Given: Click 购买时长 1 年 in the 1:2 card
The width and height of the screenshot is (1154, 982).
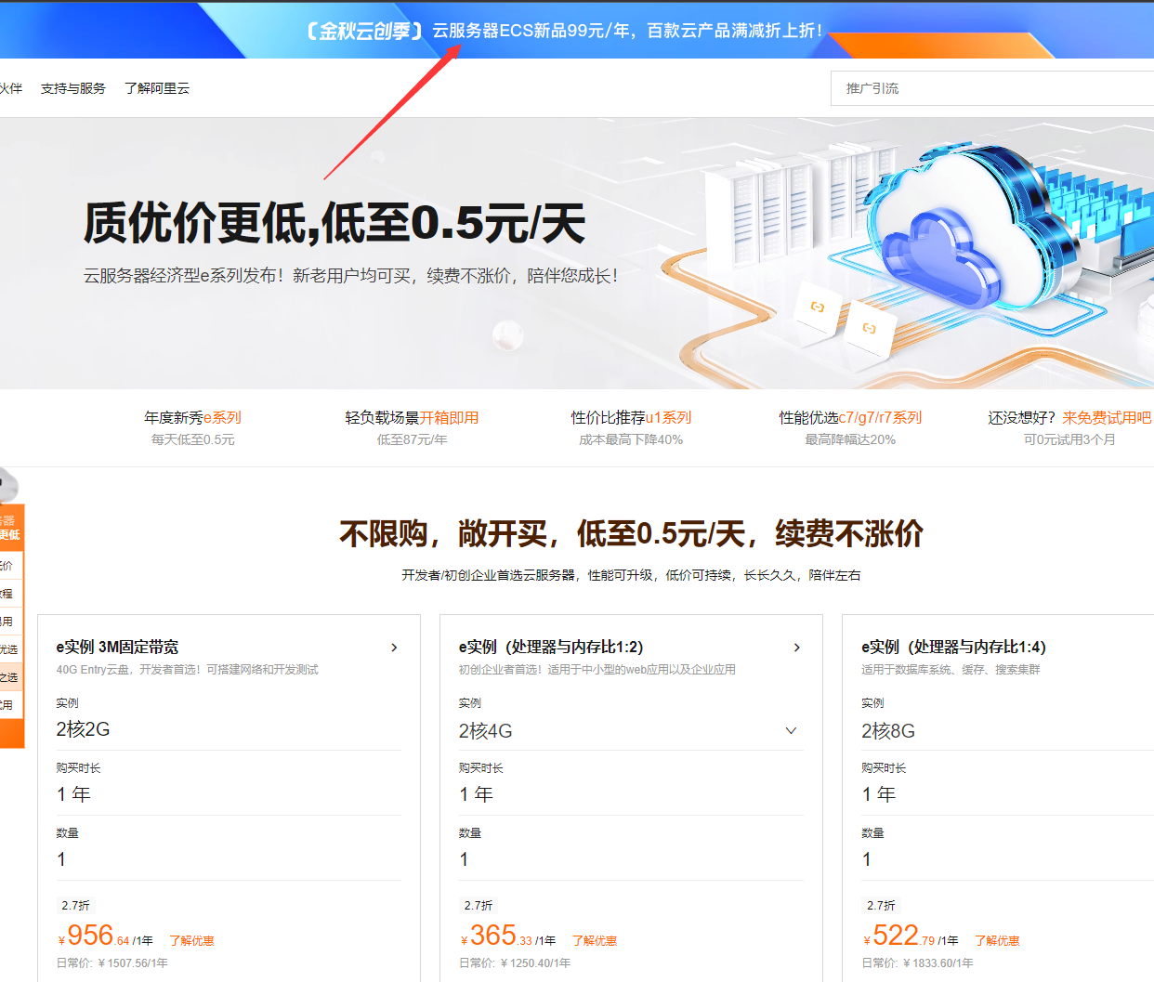Looking at the screenshot, I should coord(631,794).
